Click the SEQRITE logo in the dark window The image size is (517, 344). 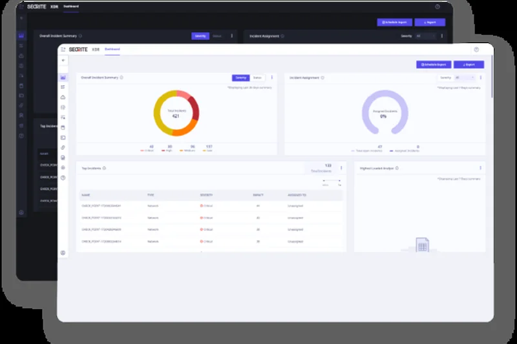tap(37, 6)
